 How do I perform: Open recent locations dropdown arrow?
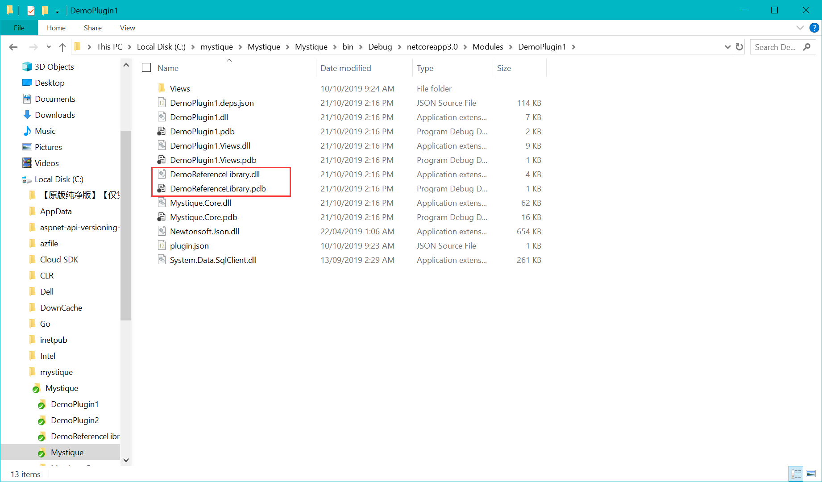point(49,47)
